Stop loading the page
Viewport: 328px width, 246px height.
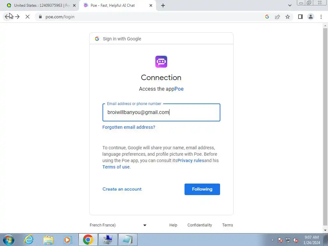tap(28, 17)
